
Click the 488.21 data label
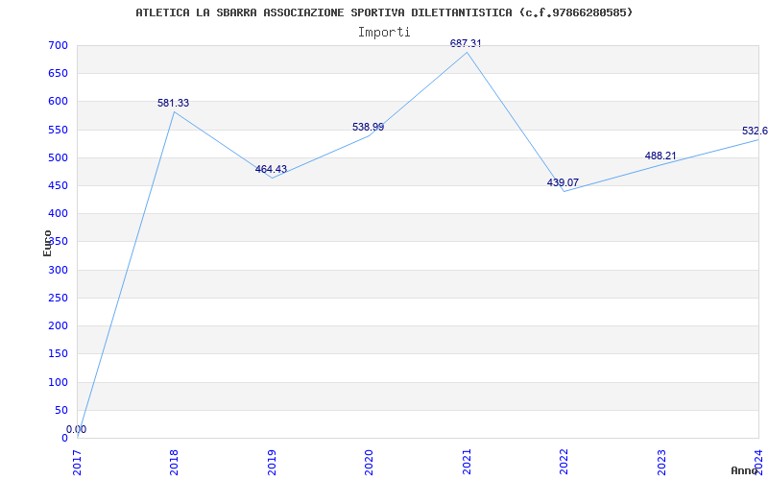(660, 156)
